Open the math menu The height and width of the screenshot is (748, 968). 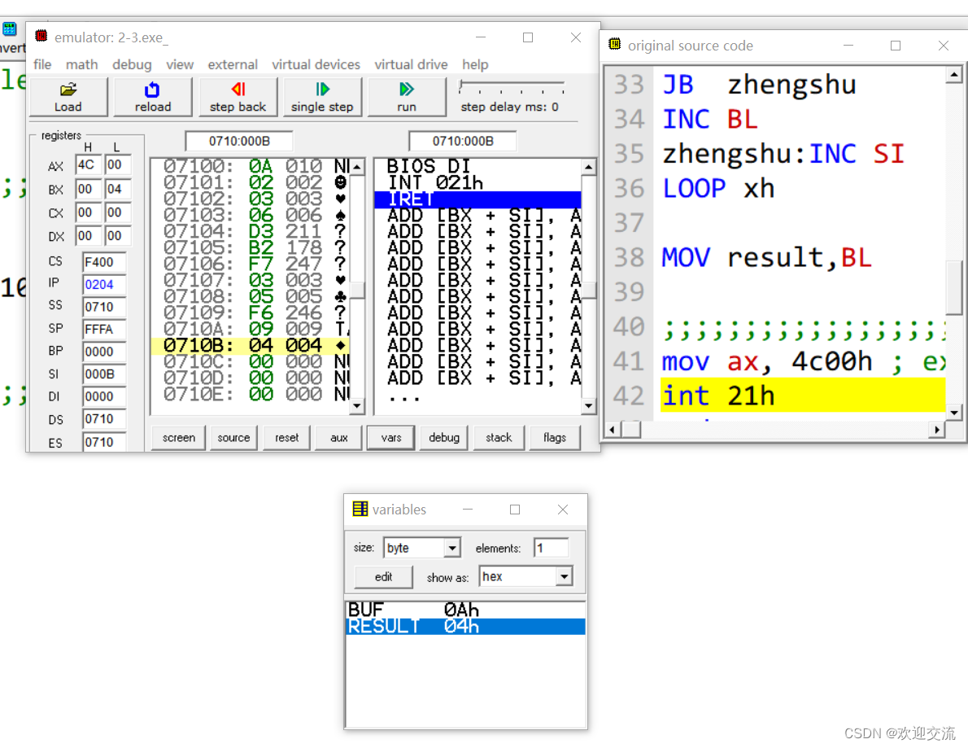pyautogui.click(x=81, y=64)
